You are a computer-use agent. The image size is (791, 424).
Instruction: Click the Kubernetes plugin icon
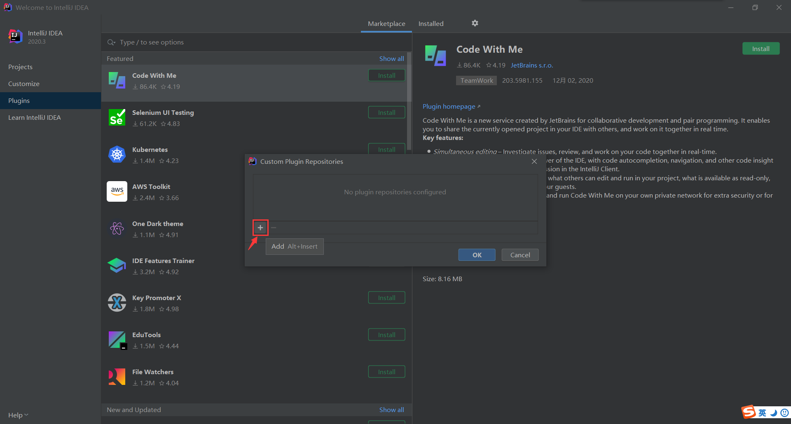point(117,154)
